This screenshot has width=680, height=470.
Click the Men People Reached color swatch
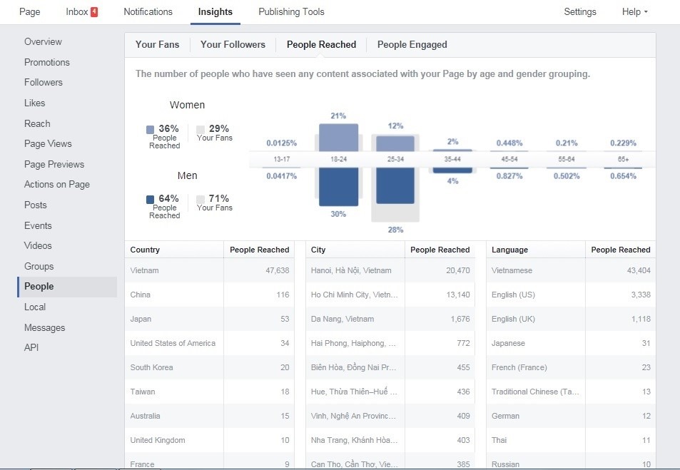click(150, 200)
